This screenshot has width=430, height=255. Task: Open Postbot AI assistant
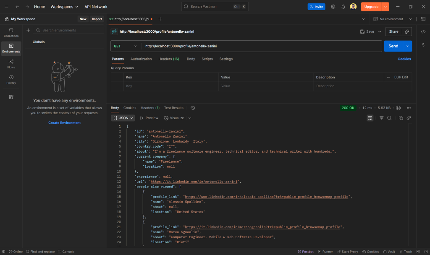[x=305, y=251]
